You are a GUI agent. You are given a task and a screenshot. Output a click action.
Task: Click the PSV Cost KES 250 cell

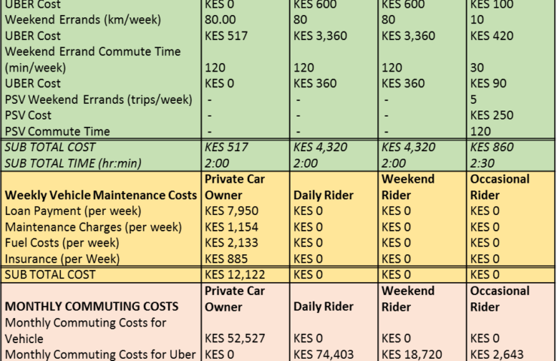[510, 115]
